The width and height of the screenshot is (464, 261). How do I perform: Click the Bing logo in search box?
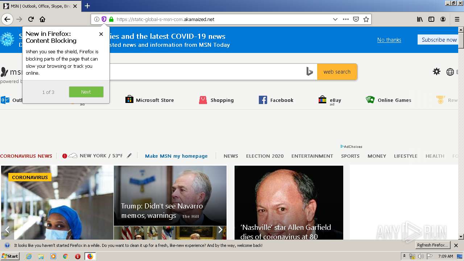click(309, 71)
